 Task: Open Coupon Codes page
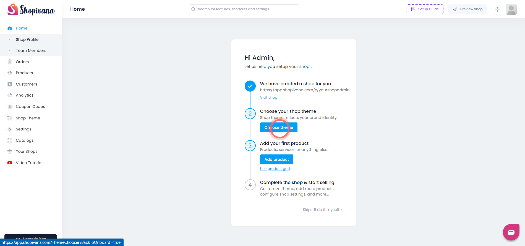[x=30, y=106]
